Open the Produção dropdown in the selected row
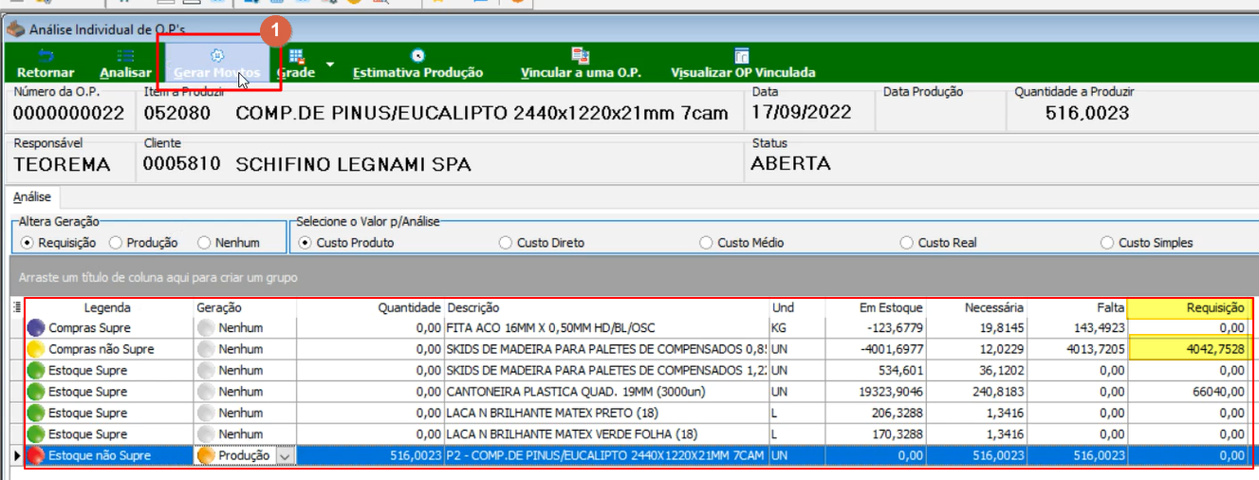Viewport: 1259px width, 480px height. tap(285, 456)
